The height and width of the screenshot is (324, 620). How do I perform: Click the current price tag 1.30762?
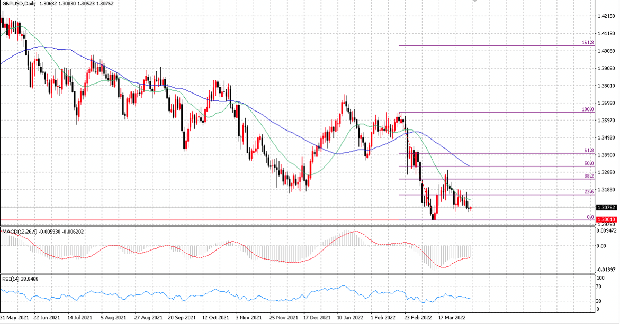(x=606, y=207)
